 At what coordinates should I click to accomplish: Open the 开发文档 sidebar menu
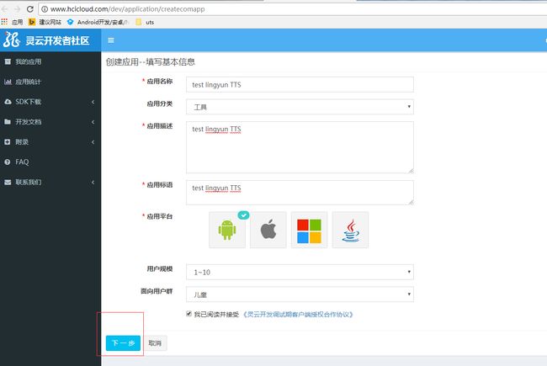[x=50, y=122]
